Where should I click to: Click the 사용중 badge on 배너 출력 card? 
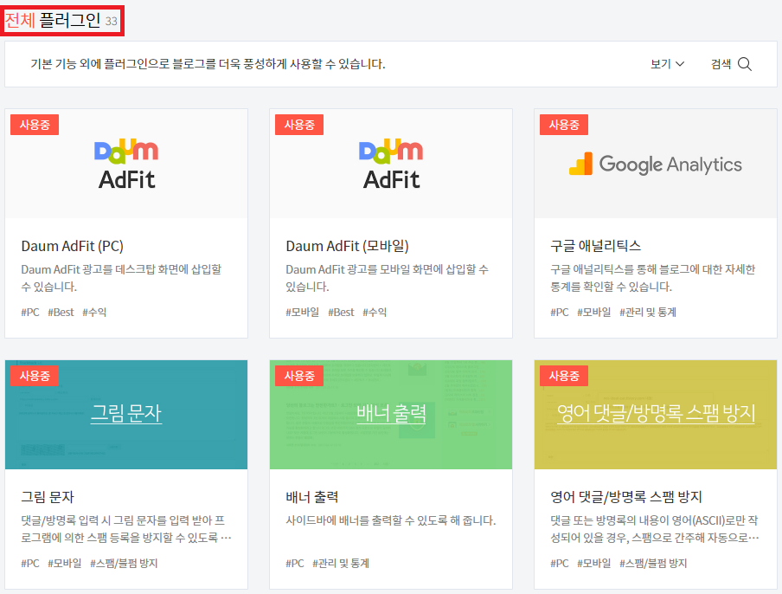pos(299,376)
